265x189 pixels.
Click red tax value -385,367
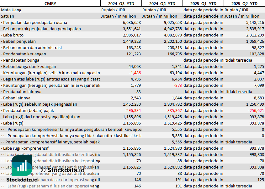pos(174,110)
